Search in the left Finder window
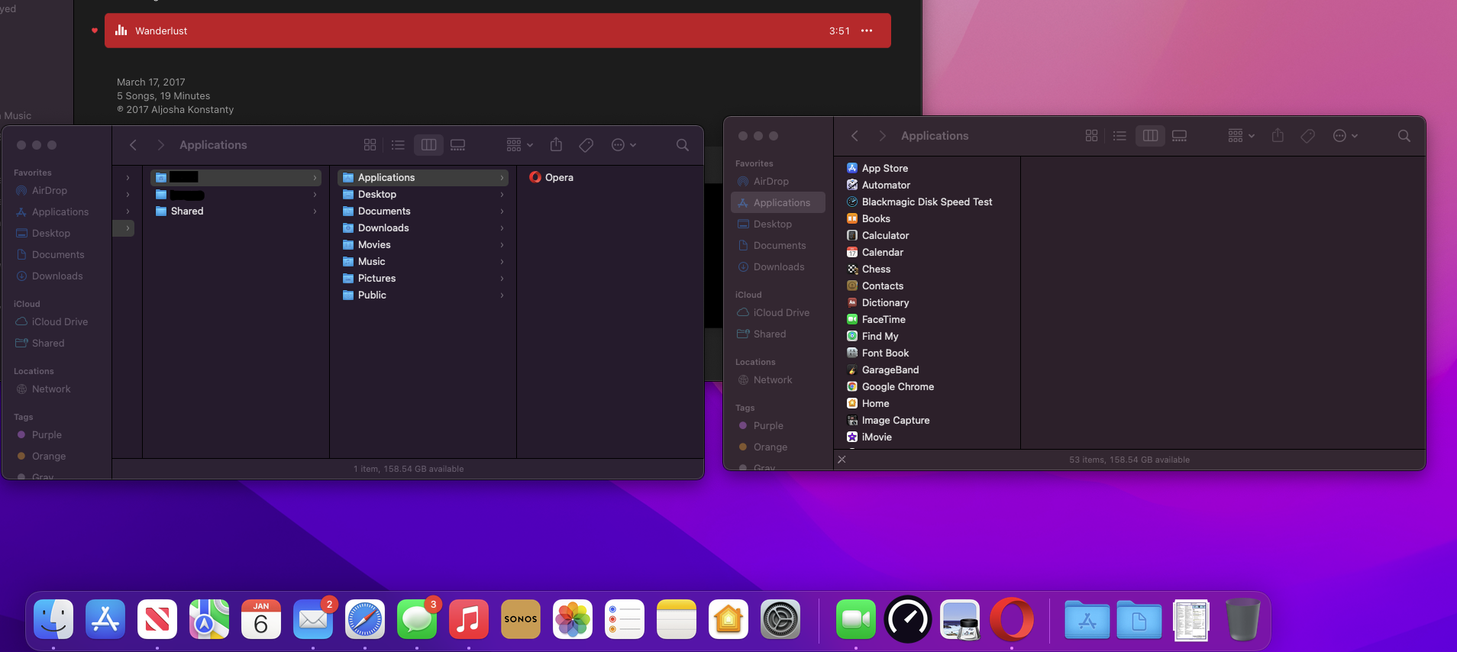 [x=683, y=145]
